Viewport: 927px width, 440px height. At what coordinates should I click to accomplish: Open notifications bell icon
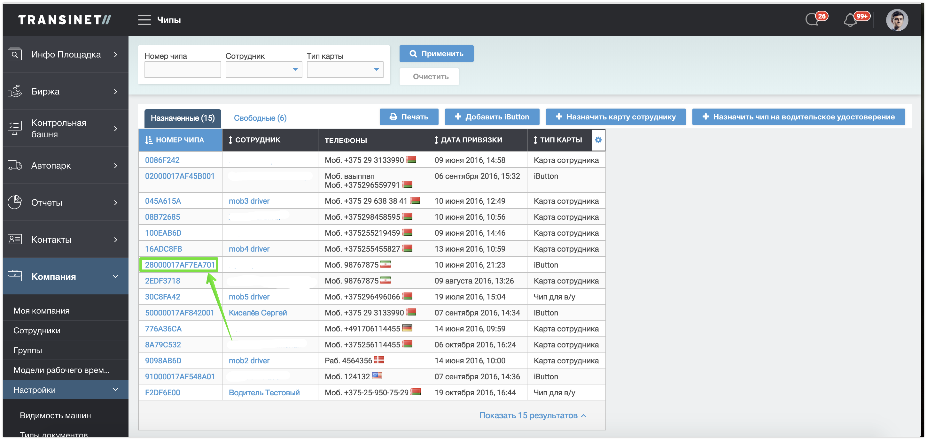pos(851,19)
